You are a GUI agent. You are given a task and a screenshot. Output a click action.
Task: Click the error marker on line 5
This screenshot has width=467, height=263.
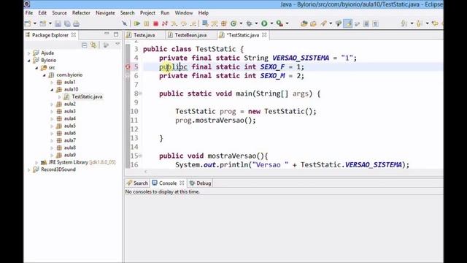[x=128, y=66]
